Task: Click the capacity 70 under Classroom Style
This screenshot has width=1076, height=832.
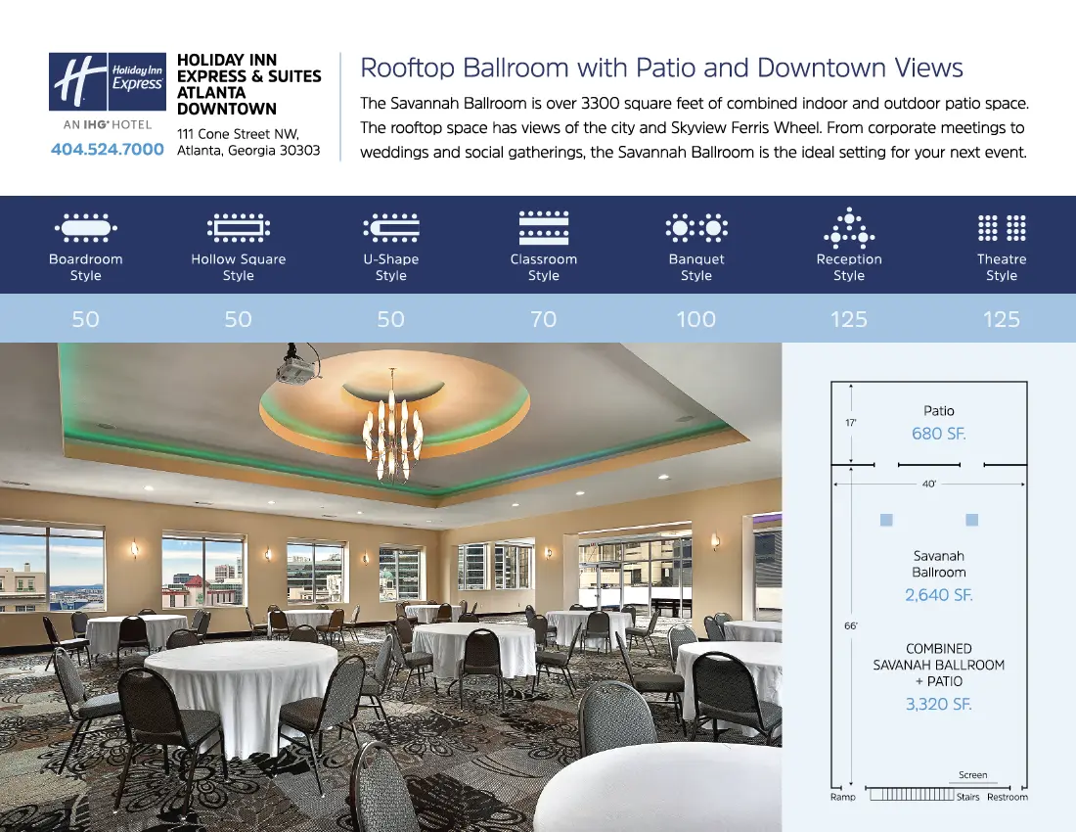Action: click(544, 319)
